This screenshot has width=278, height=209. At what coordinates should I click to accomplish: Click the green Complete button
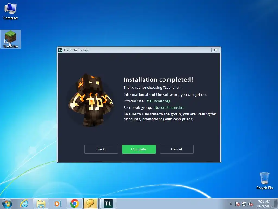(139, 149)
